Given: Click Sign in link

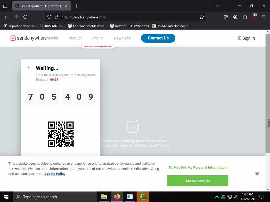Looking at the screenshot, I should tap(246, 38).
